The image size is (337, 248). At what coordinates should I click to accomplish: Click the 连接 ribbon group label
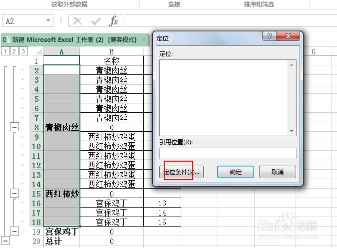174,4
